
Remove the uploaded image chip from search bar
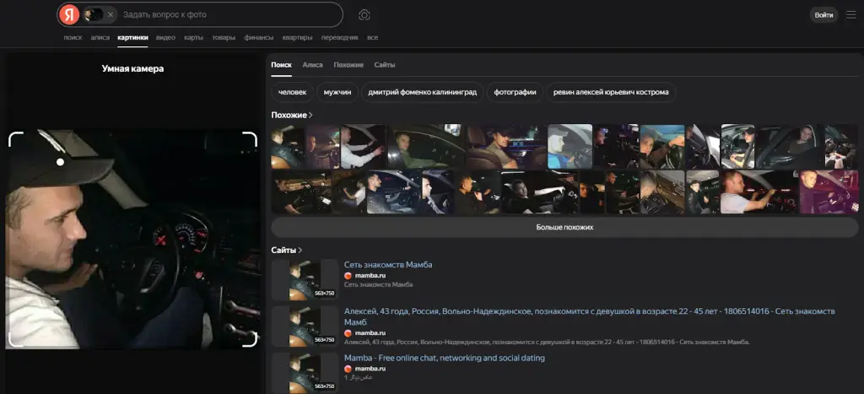[x=111, y=15]
